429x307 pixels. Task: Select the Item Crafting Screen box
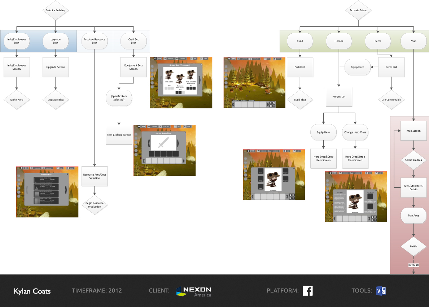(119, 135)
